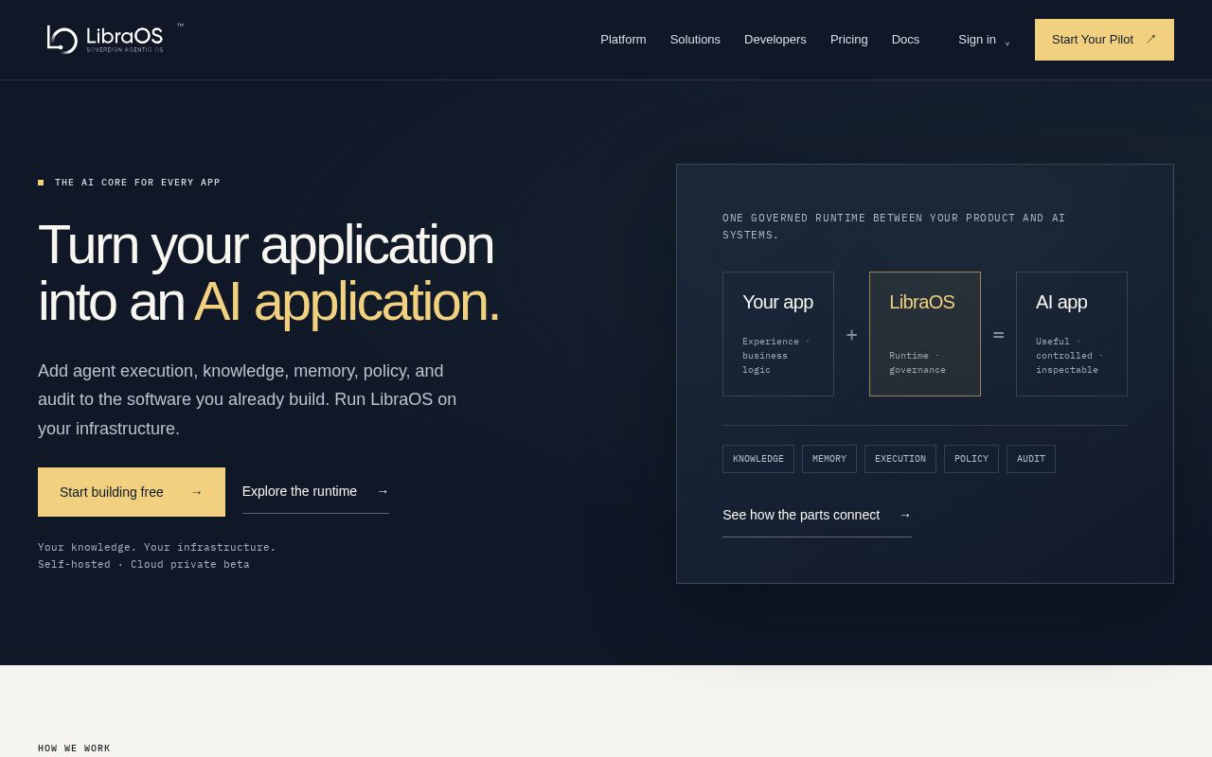Follow the Explore the runtime link

315,492
